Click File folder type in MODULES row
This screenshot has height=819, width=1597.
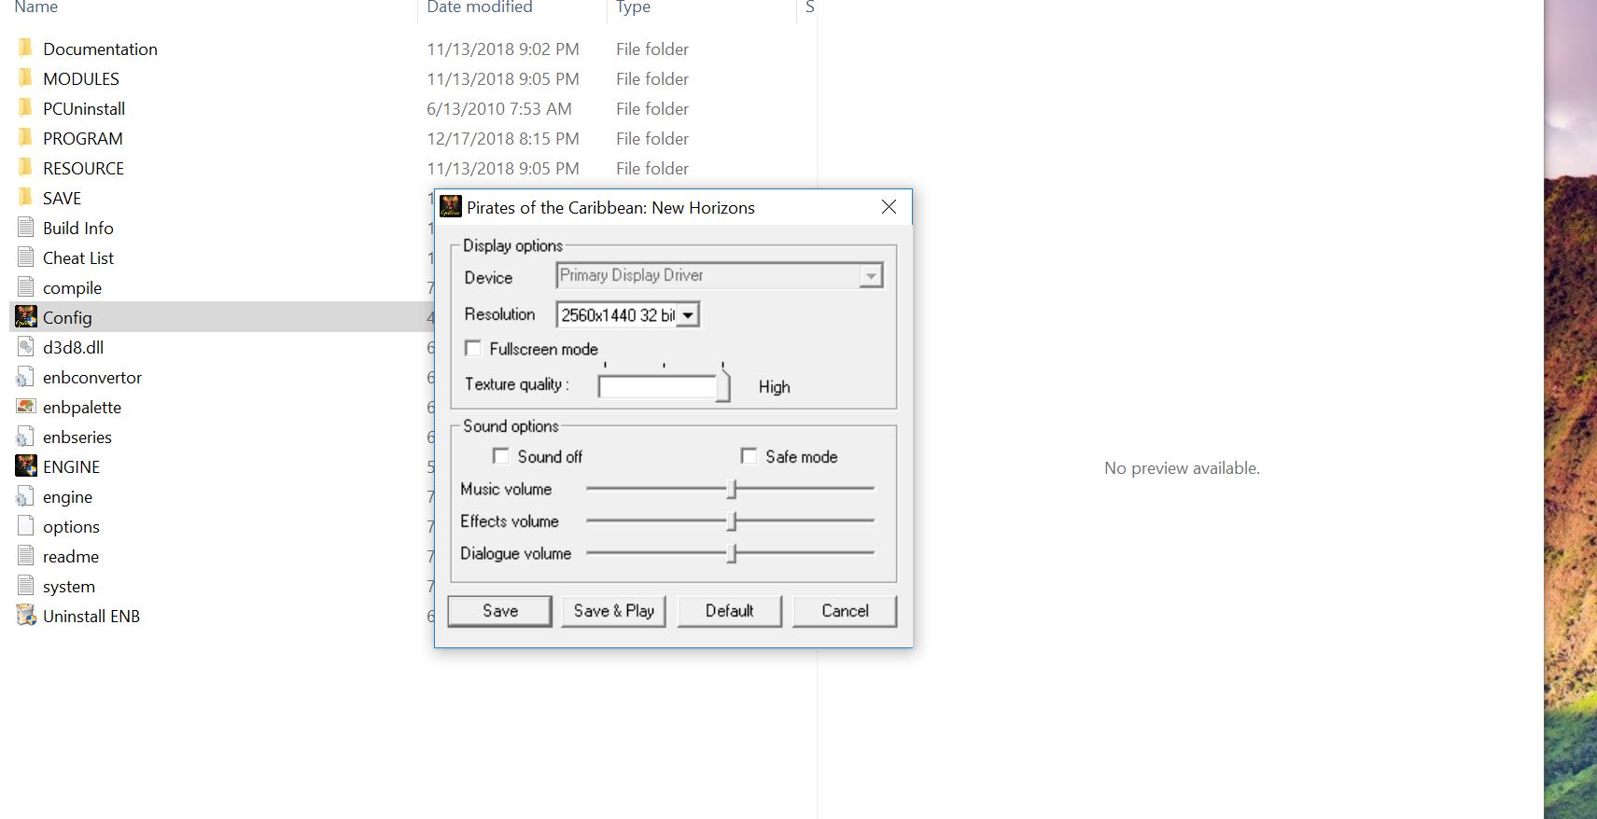(652, 78)
